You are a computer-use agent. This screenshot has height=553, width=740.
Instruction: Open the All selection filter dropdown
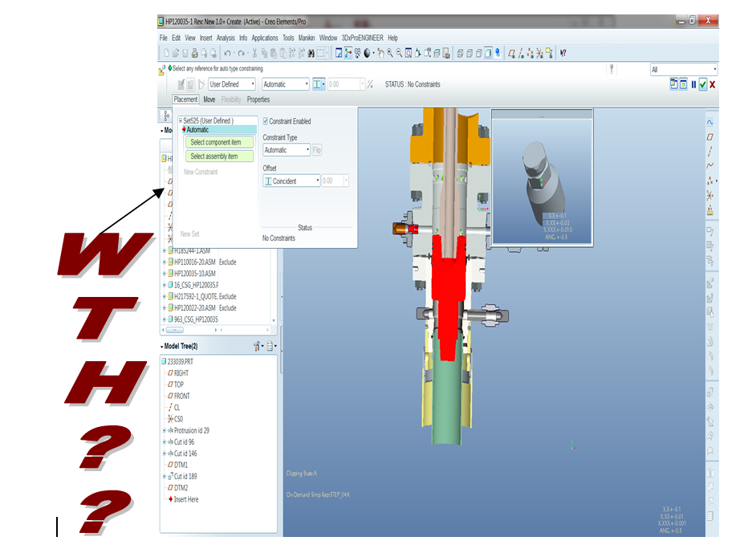(683, 70)
